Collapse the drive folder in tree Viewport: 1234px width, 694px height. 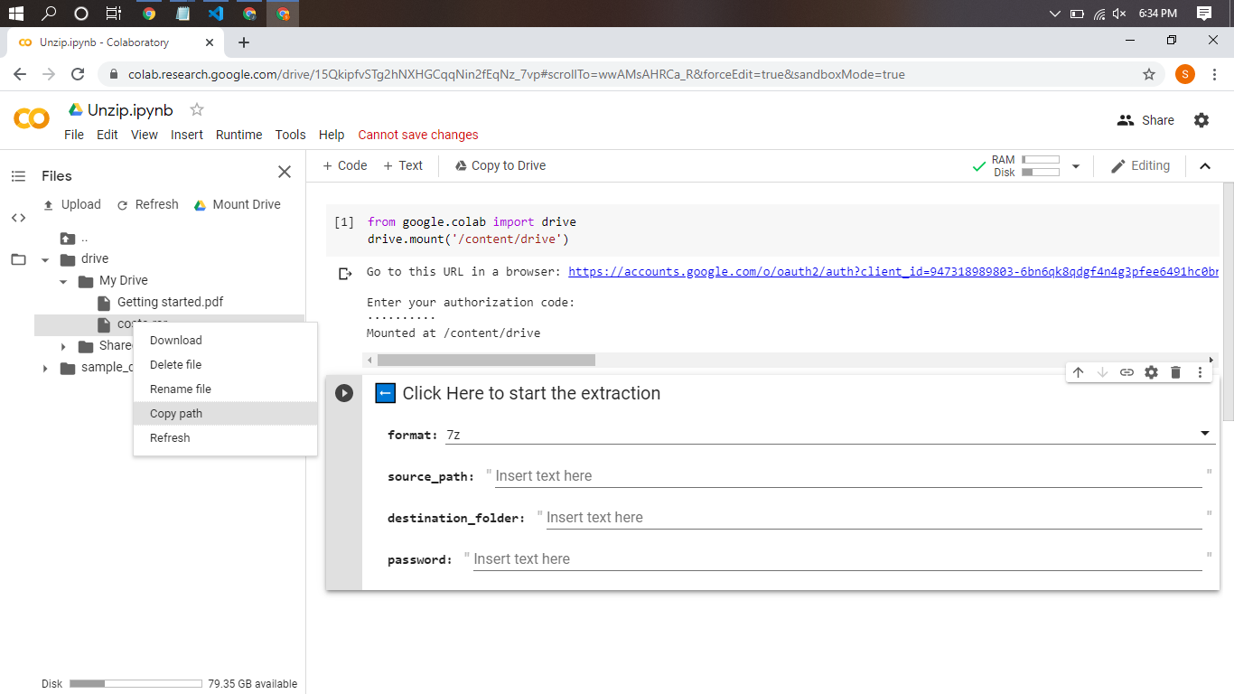click(x=45, y=259)
